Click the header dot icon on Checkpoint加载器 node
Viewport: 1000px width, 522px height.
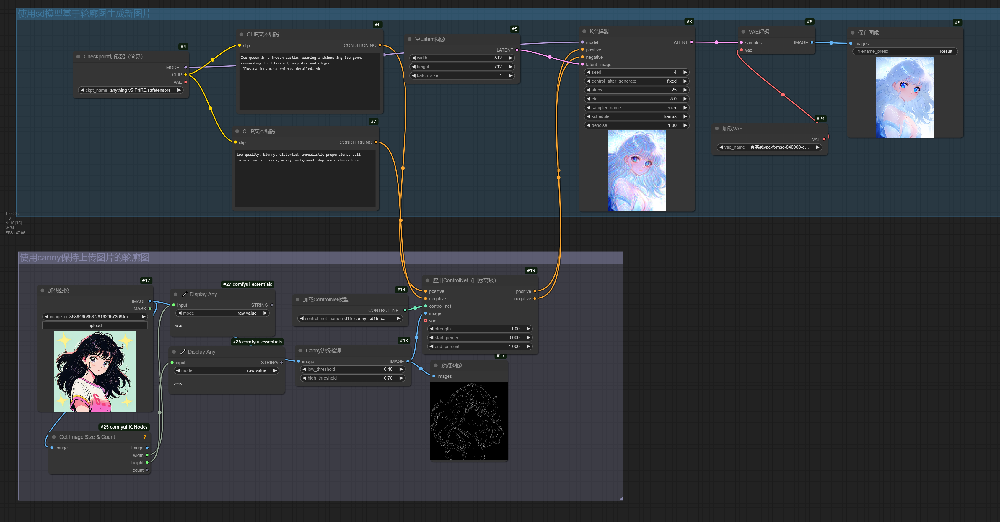78,57
